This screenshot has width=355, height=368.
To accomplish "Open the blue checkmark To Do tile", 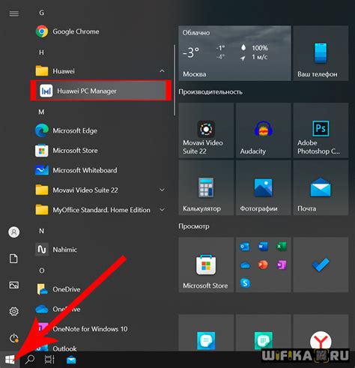I will pos(321,265).
